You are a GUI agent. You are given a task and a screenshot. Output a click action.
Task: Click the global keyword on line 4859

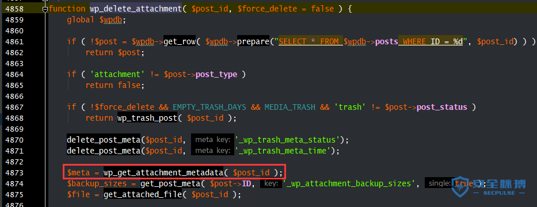(x=81, y=20)
